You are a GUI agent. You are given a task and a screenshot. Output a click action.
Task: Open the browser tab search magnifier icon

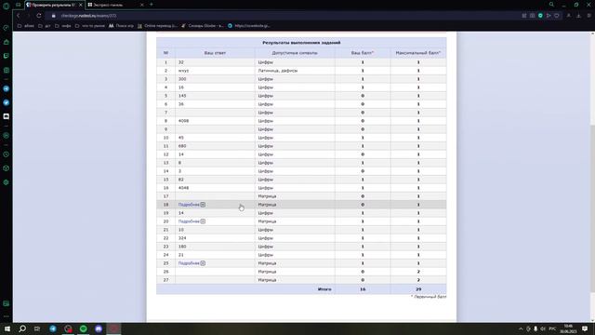551,5
